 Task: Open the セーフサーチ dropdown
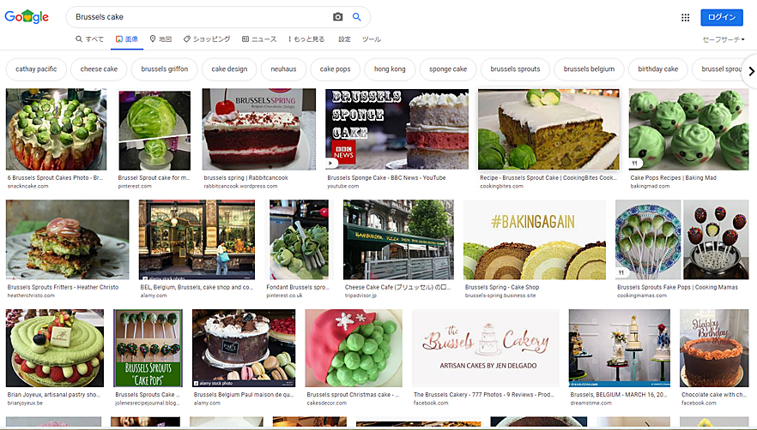coord(724,39)
